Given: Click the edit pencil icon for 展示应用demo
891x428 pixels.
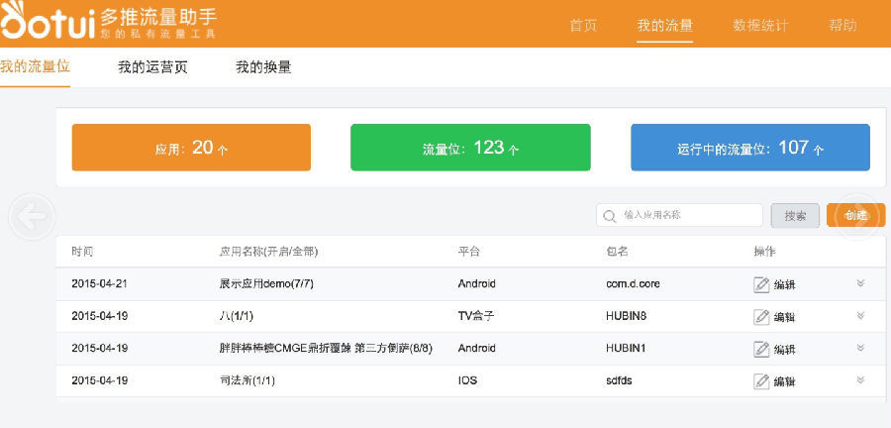Looking at the screenshot, I should coord(761,284).
